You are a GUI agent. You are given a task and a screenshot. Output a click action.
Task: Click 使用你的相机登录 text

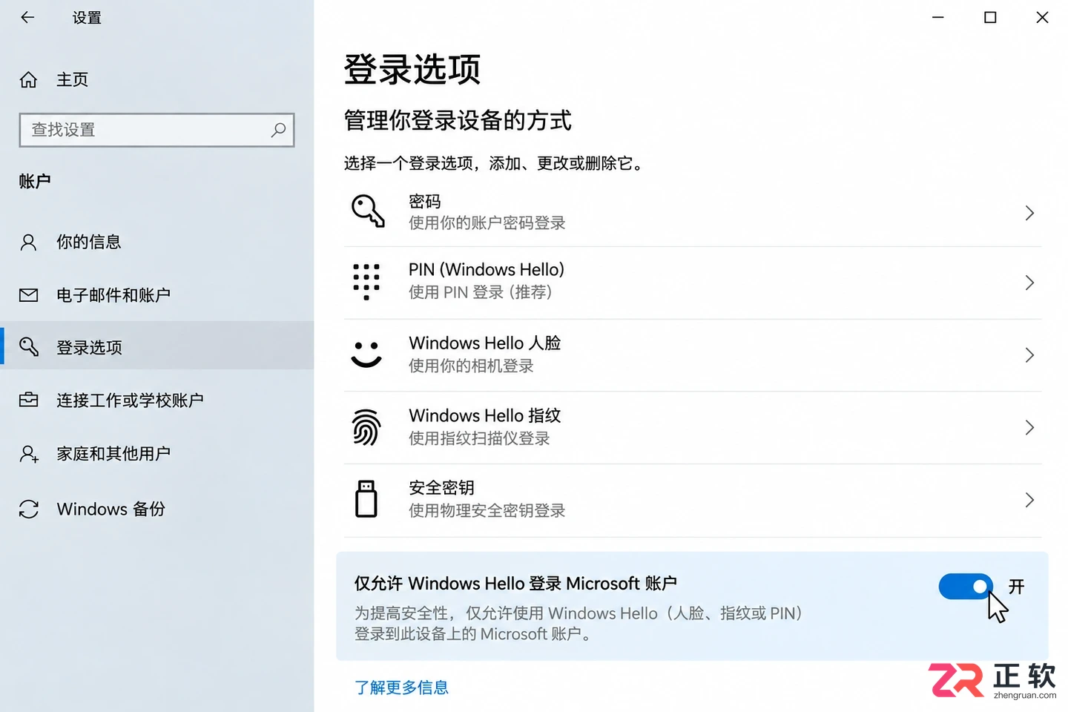pyautogui.click(x=471, y=366)
